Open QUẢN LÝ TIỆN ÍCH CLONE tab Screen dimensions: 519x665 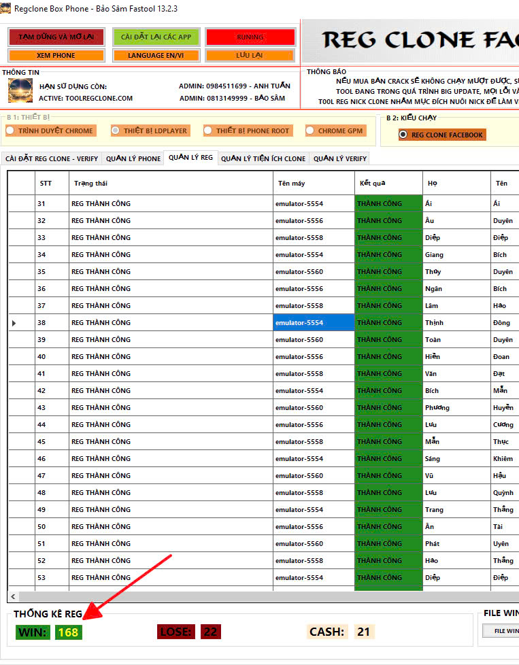pyautogui.click(x=263, y=158)
